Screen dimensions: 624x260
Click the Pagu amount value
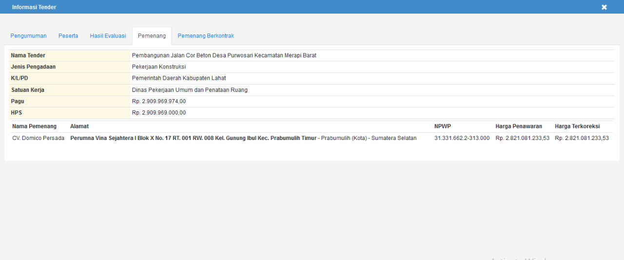tap(159, 102)
